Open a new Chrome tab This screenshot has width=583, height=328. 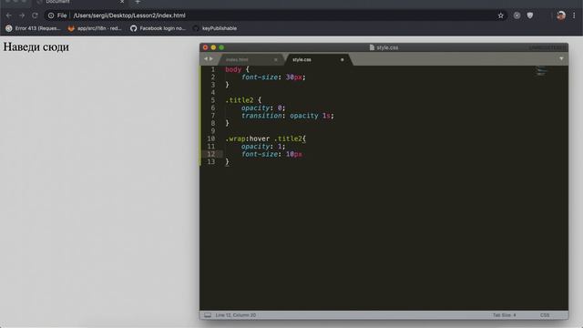click(138, 2)
